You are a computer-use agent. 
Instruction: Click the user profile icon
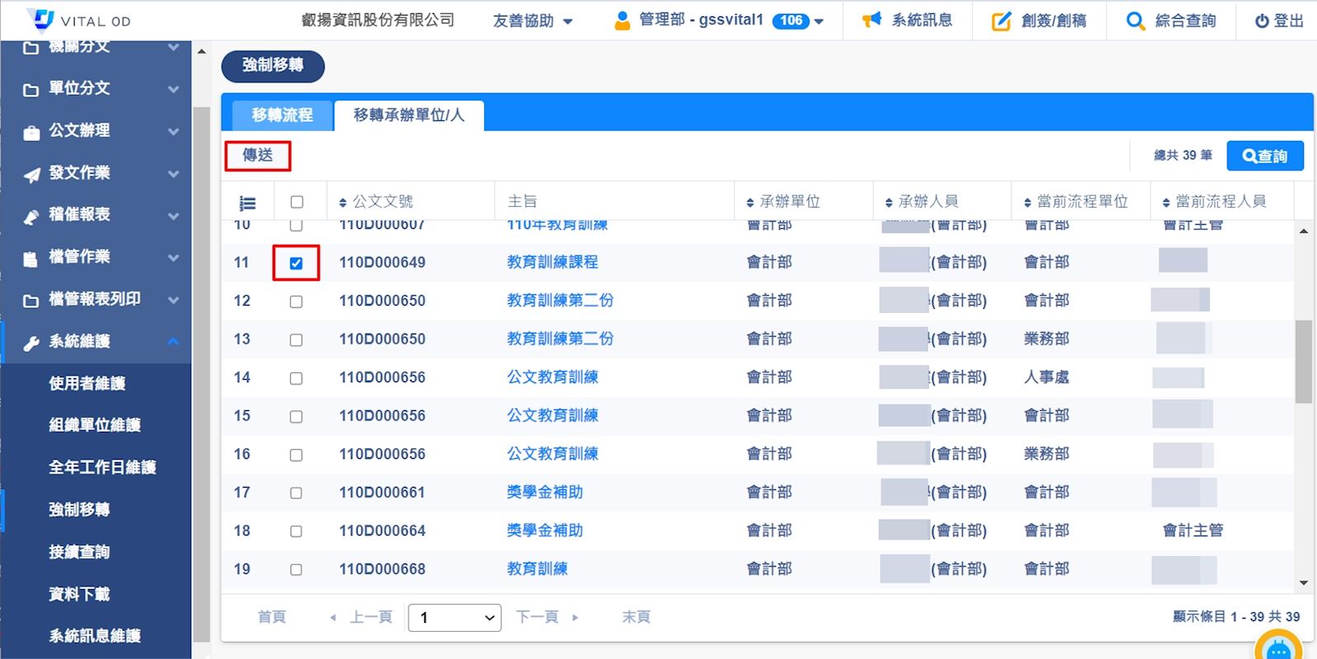[x=622, y=21]
